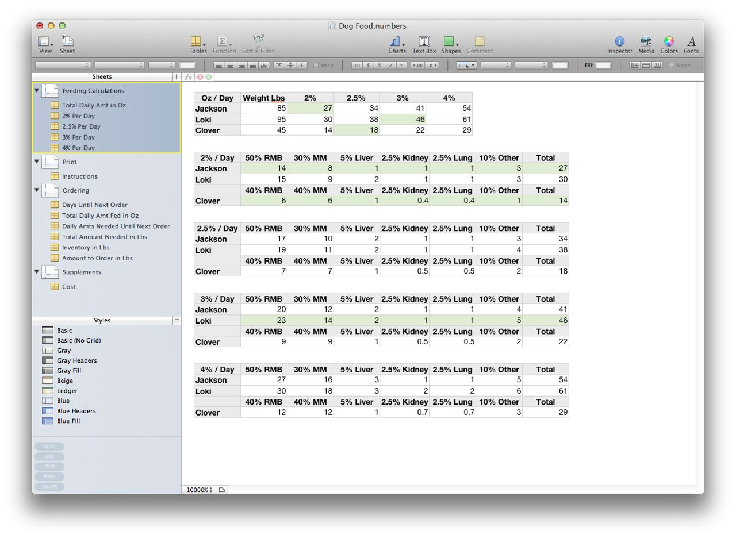Viewport: 736px width, 538px height.
Task: Click the sum quick-calculation button
Action: (49, 447)
